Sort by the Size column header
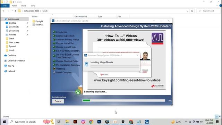This screenshot has height=125, width=222. [x=119, y=17]
